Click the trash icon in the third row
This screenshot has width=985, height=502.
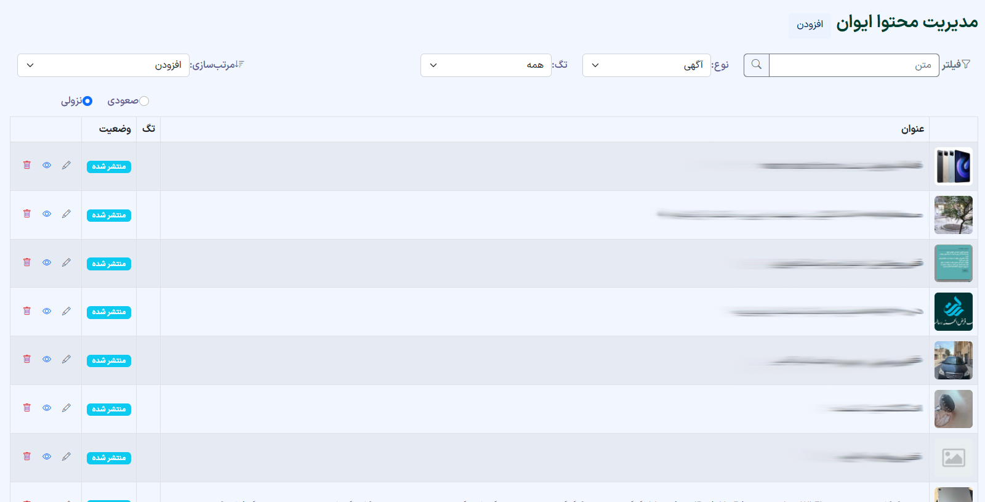tap(26, 262)
